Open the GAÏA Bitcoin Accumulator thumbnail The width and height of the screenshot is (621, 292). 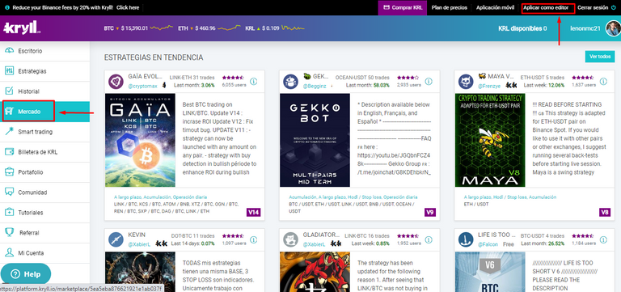coord(140,140)
